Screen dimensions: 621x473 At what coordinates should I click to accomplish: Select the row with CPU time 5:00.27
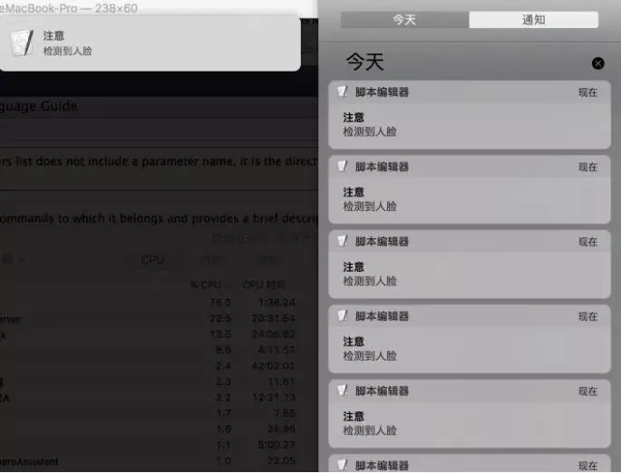(x=159, y=445)
